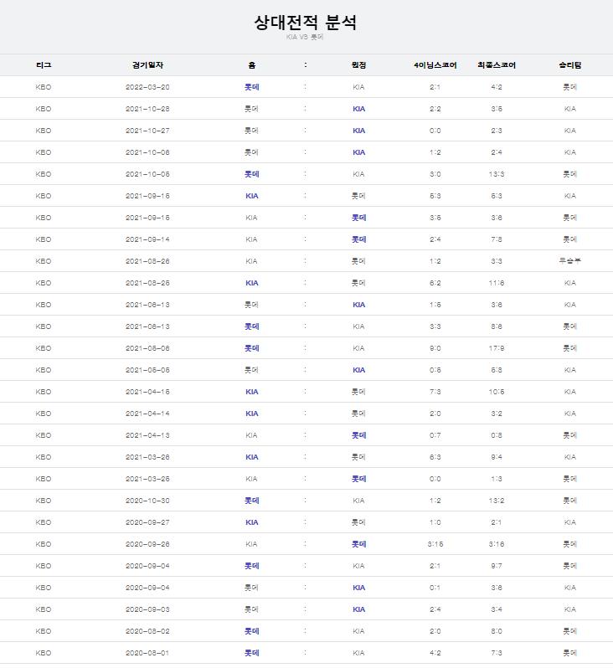The height and width of the screenshot is (668, 613).
Task: Select the date 2020-10-30
Action: click(x=147, y=501)
